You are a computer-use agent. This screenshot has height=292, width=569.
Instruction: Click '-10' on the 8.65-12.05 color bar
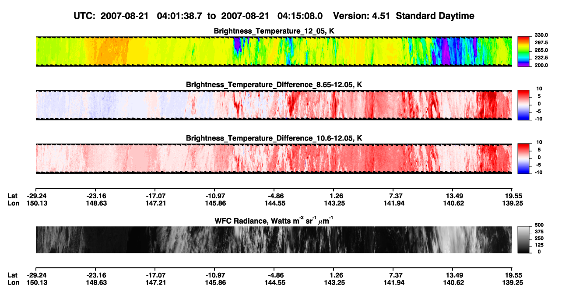(x=539, y=118)
